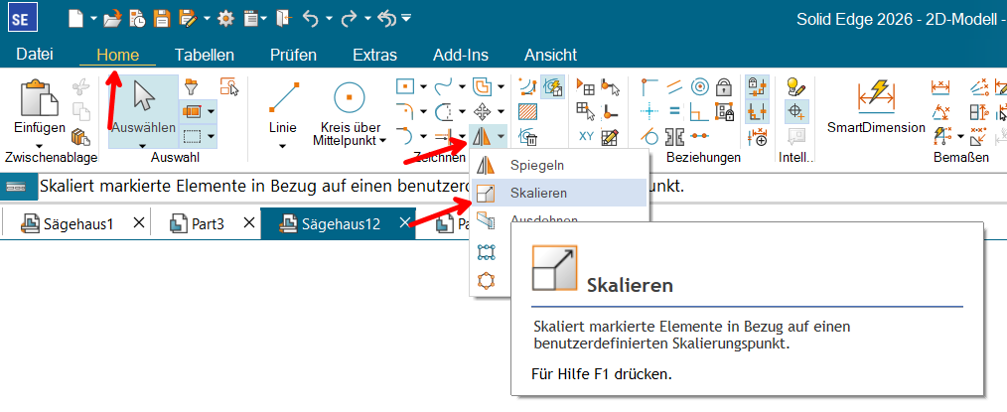This screenshot has width=1007, height=412.
Task: Expand the Einfügen dropdown arrow
Action: (x=39, y=146)
